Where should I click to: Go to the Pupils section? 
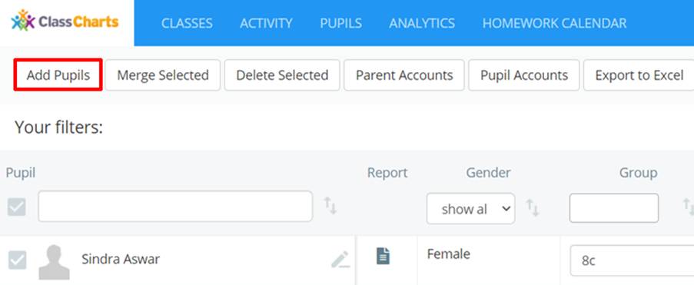[x=340, y=24]
